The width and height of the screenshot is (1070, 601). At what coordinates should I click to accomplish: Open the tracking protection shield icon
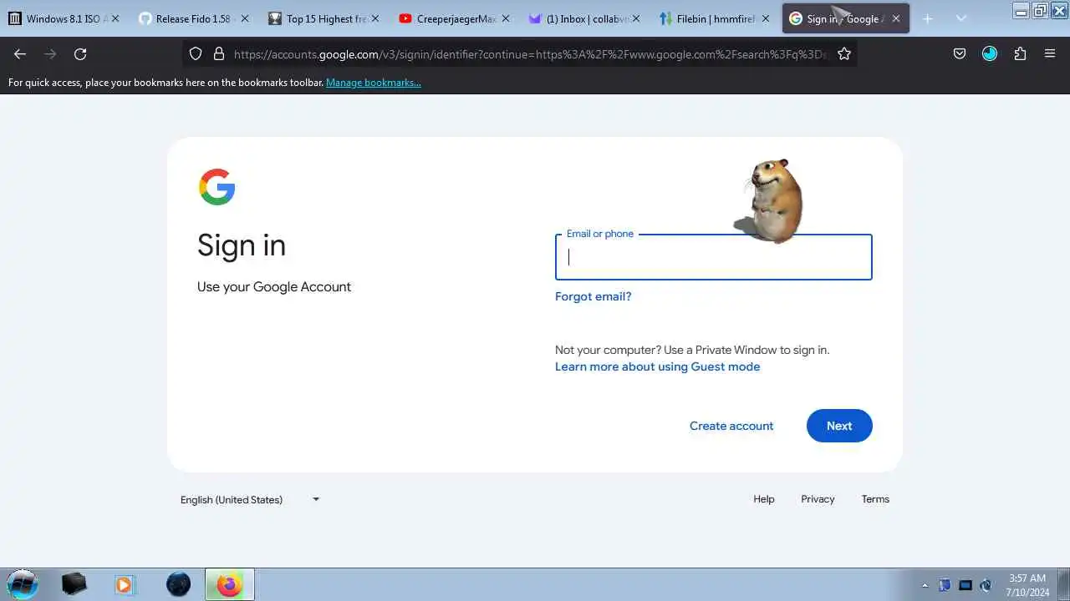pos(196,53)
